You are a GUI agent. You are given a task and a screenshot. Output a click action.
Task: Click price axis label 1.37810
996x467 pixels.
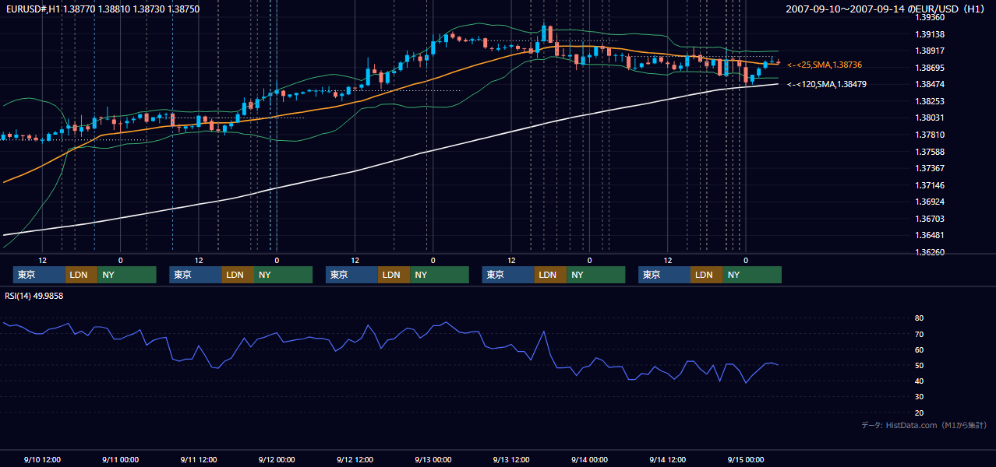tap(930, 135)
